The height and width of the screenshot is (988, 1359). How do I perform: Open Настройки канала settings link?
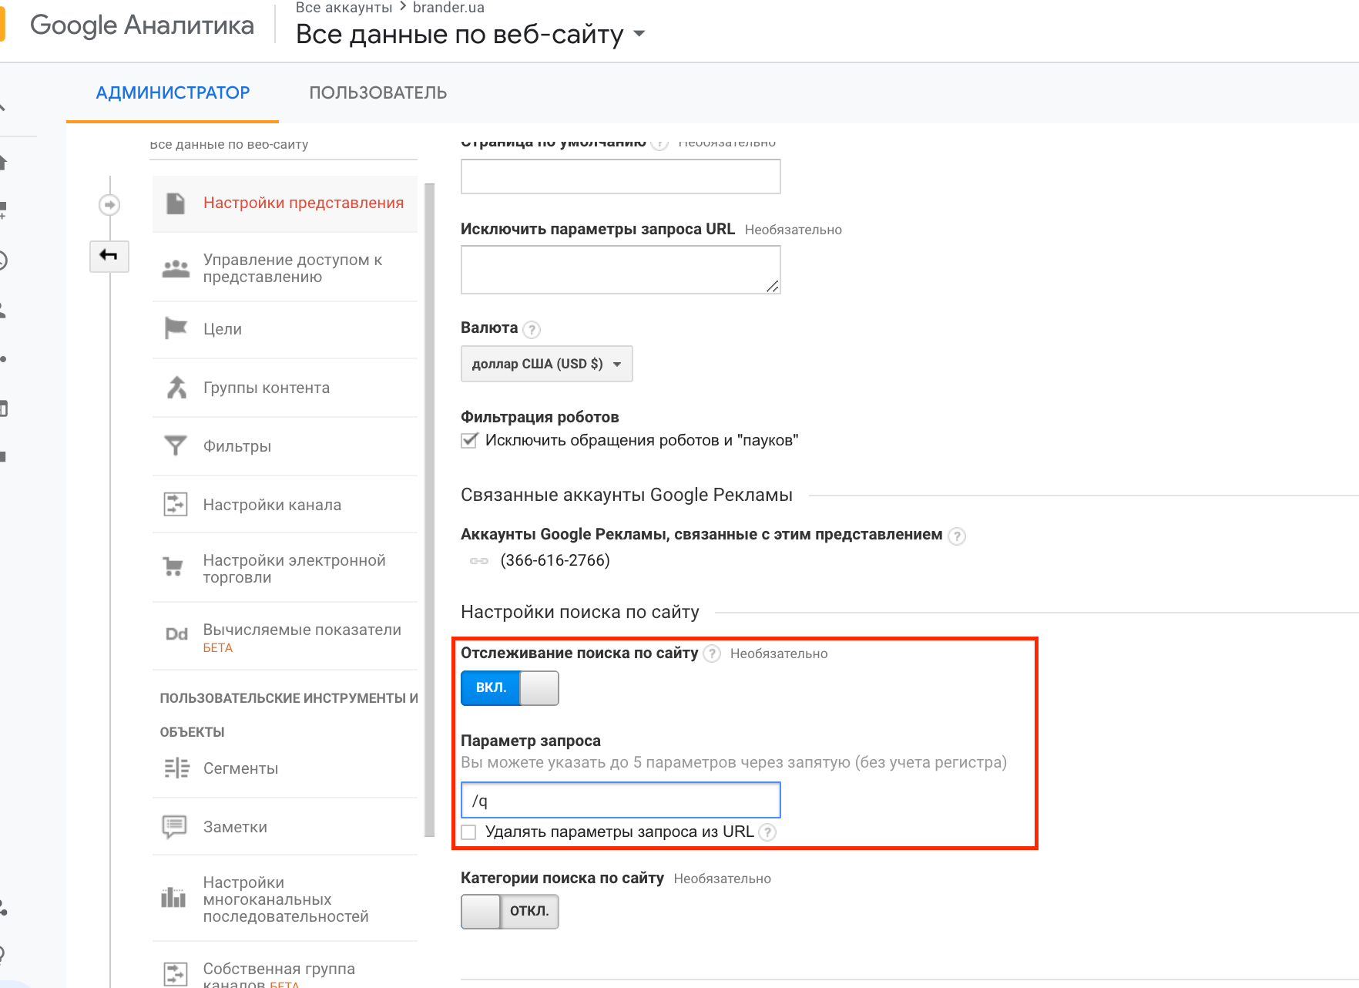(x=272, y=505)
